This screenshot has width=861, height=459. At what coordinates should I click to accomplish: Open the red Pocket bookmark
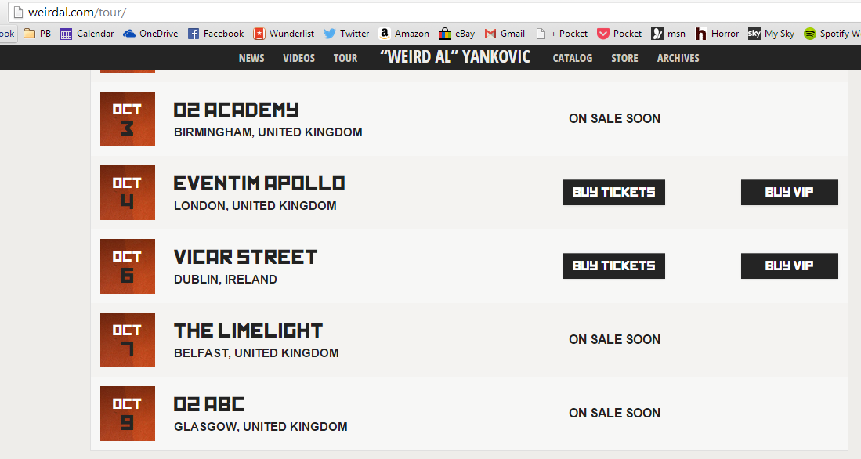[619, 34]
